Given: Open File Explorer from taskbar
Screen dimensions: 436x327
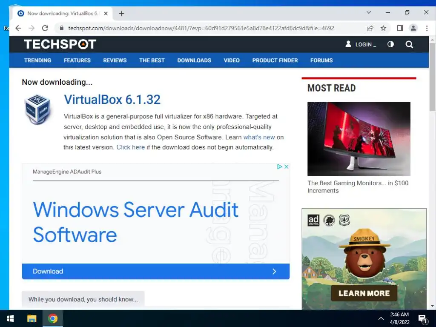Looking at the screenshot, I should (x=32, y=318).
